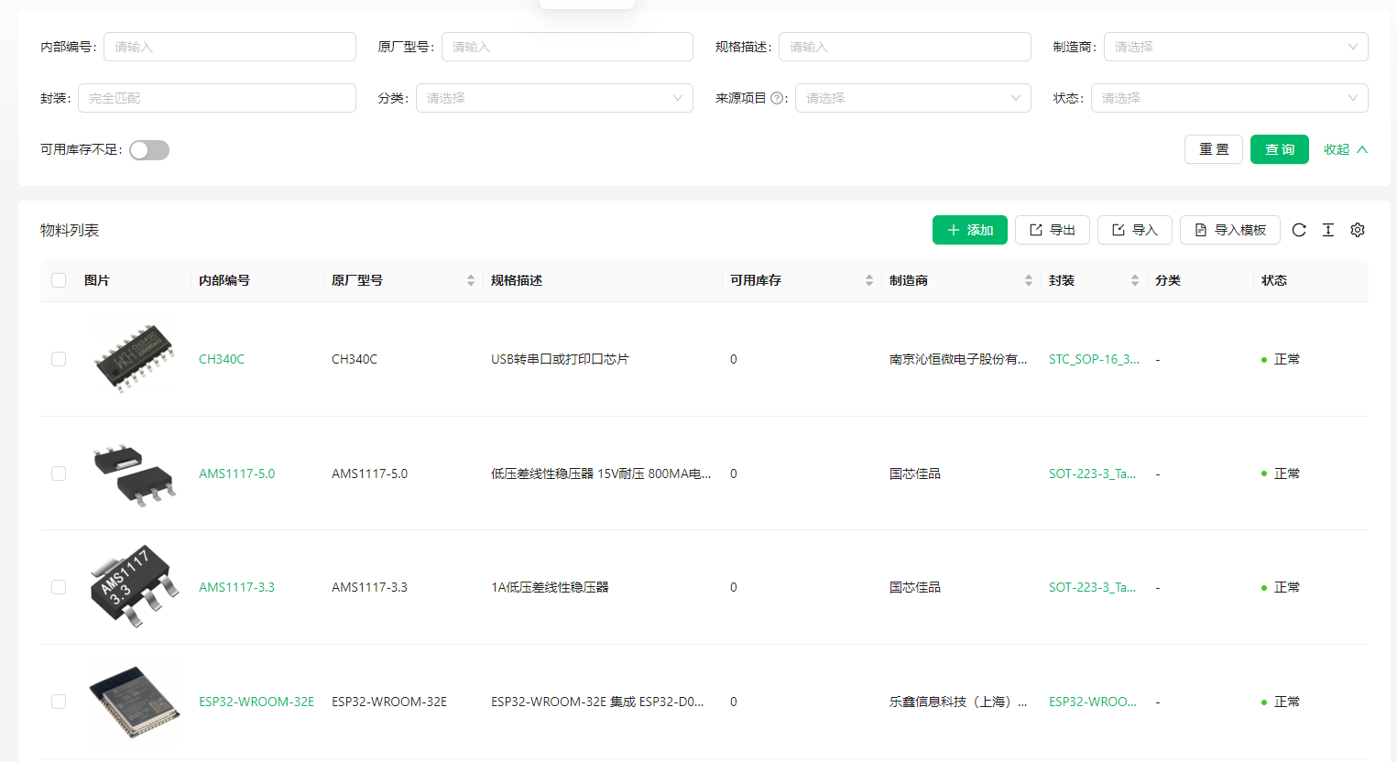Click the AMS1117-3.3 chip thumbnail image
The height and width of the screenshot is (762, 1397).
[x=134, y=587]
